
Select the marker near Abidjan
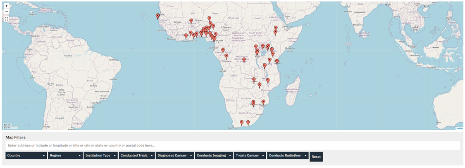click(186, 36)
